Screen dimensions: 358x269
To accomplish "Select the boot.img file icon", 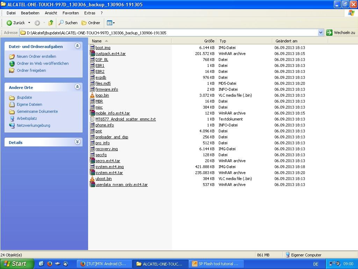I will tap(92, 48).
